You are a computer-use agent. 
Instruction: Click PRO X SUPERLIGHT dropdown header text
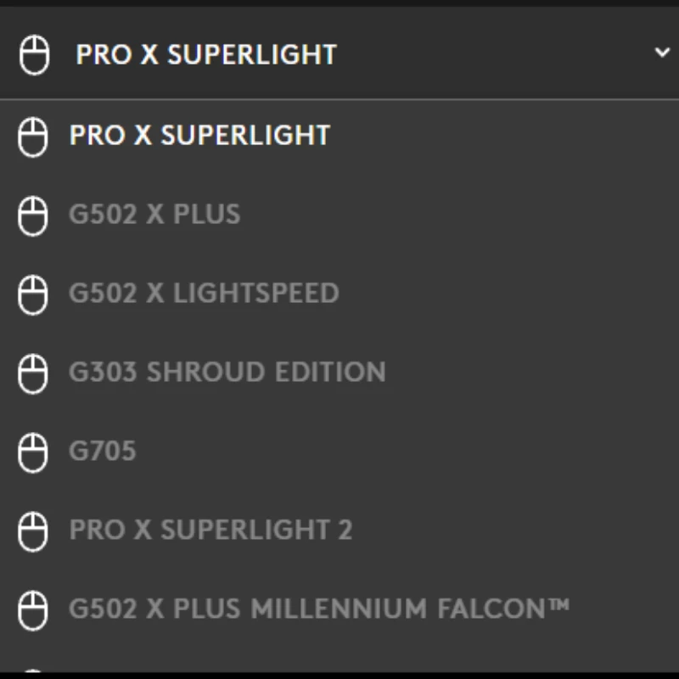click(206, 54)
